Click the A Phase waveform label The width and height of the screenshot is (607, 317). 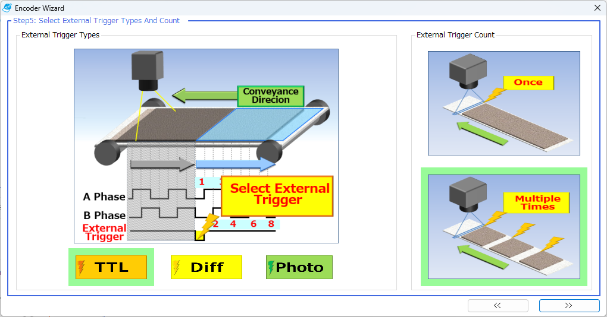[x=104, y=197]
